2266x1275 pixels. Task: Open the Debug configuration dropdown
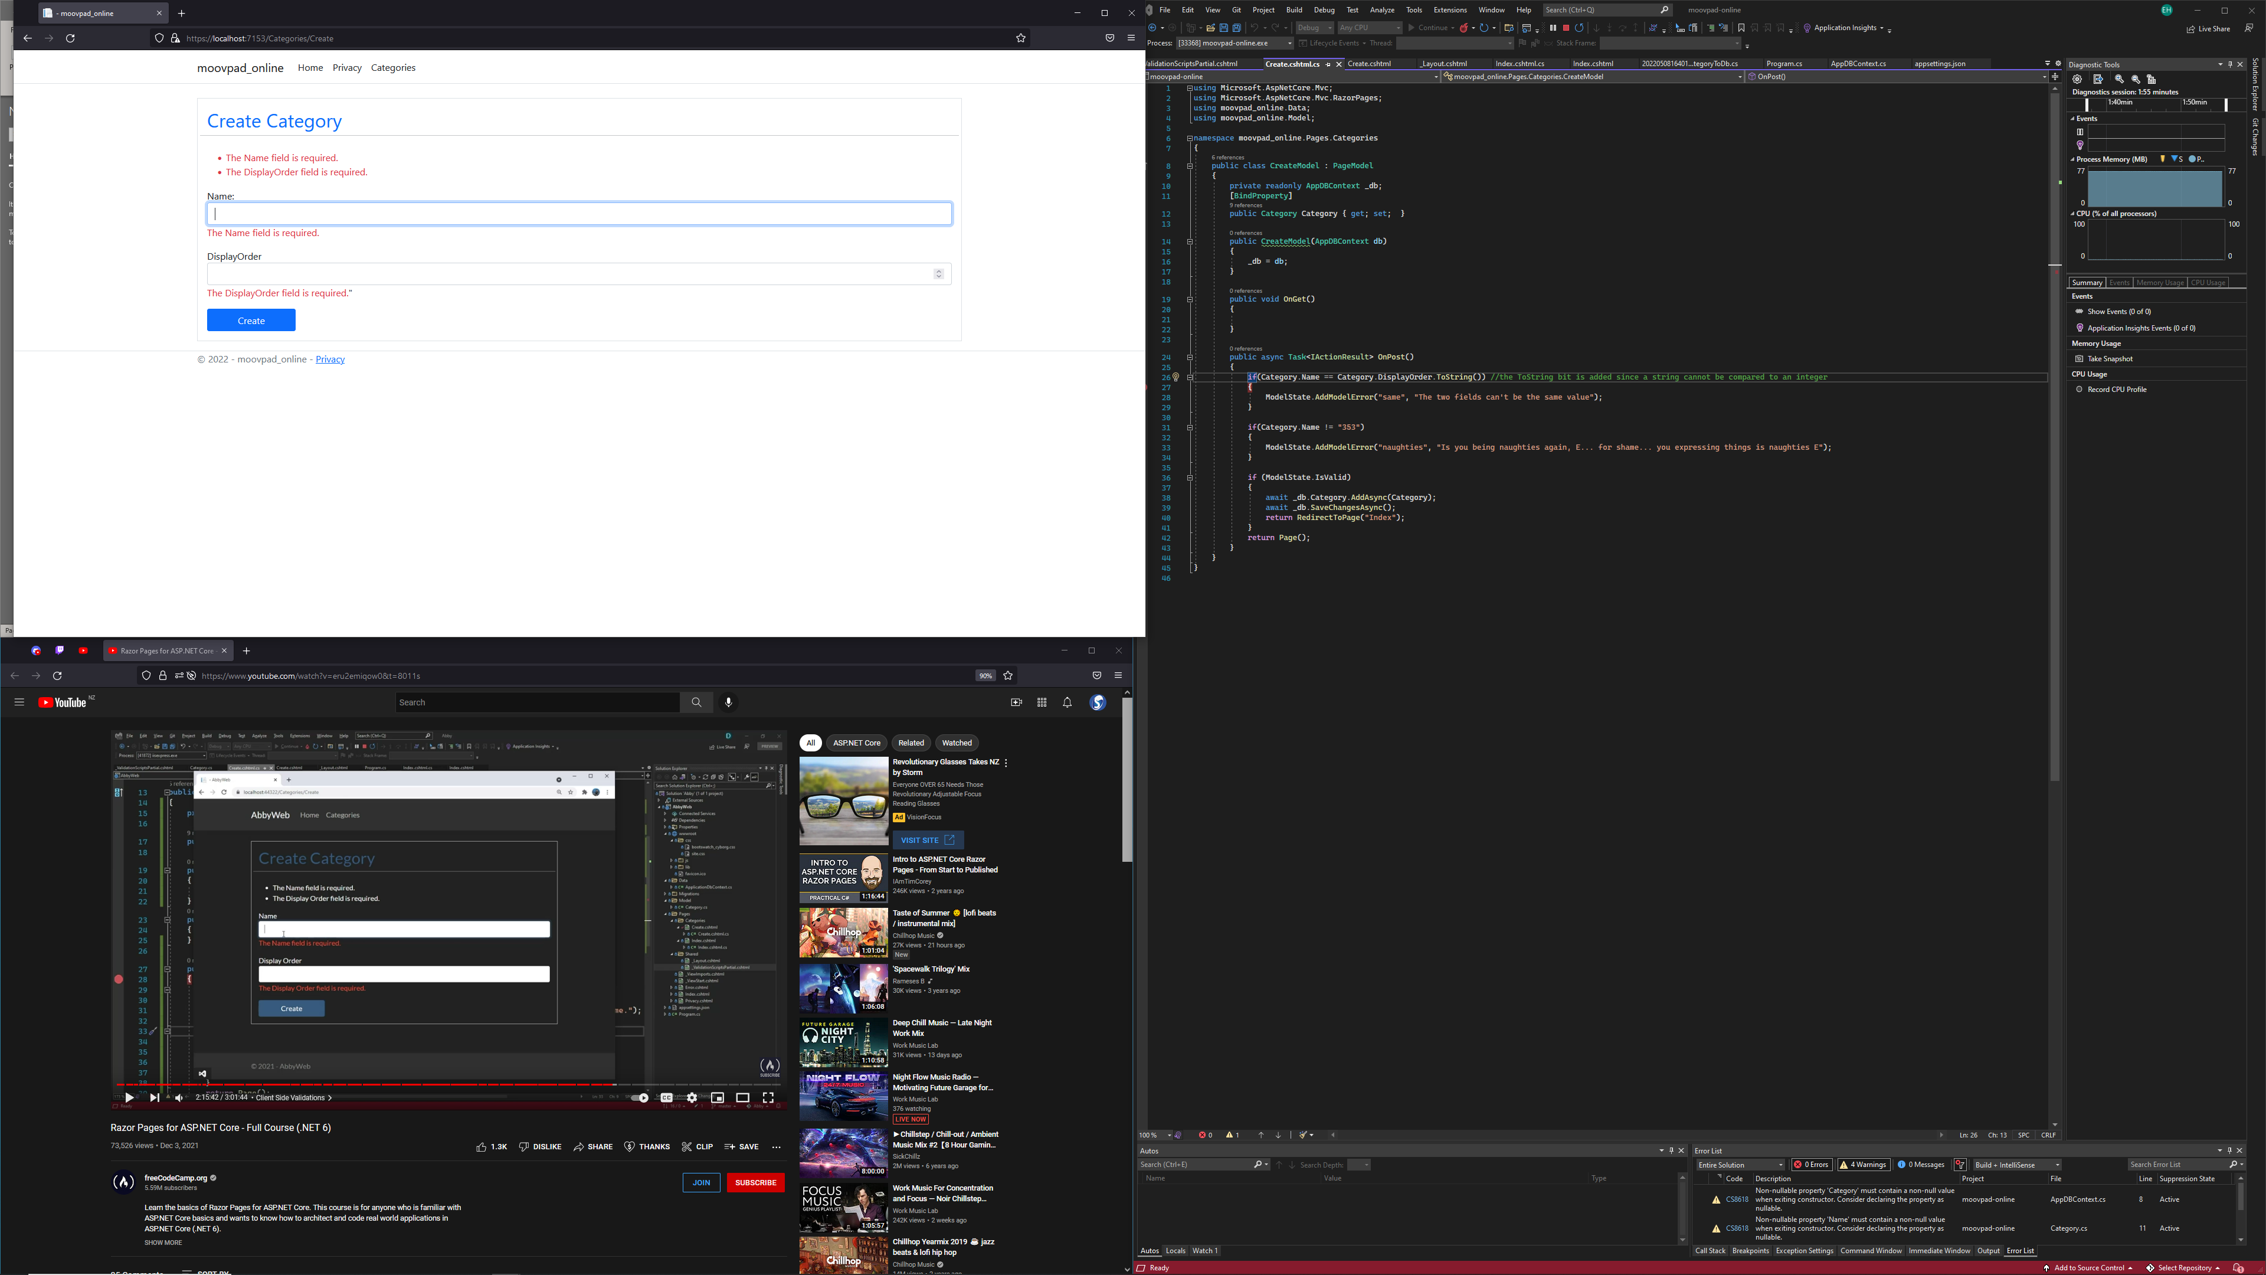click(x=1315, y=28)
